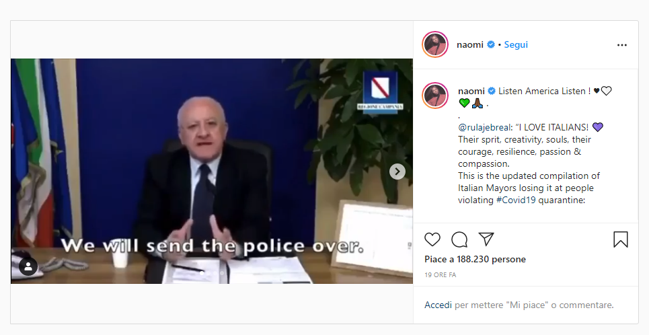Log in via the Accedi link

[438, 305]
